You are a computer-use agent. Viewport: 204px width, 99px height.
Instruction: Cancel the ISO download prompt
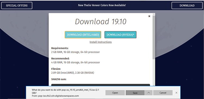[163, 93]
